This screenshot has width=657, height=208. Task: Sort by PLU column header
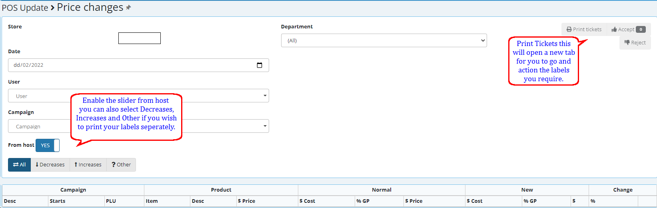(x=111, y=201)
